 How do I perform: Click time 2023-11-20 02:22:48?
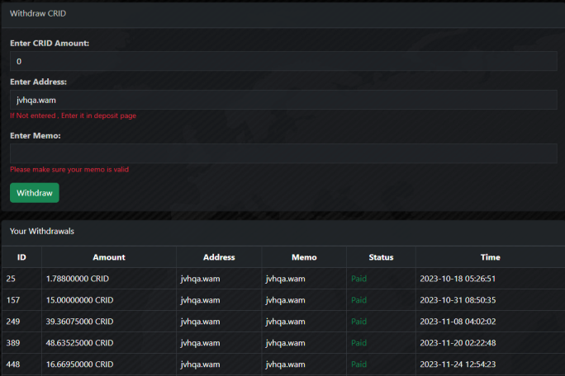pyautogui.click(x=458, y=343)
